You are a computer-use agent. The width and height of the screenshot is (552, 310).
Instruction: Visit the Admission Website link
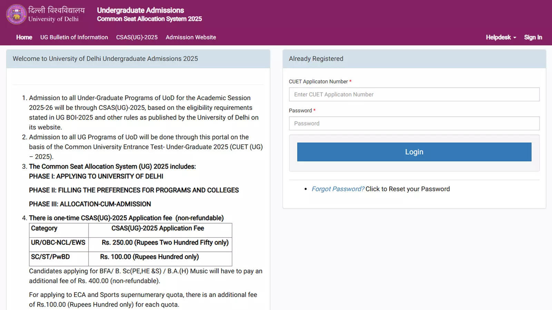pyautogui.click(x=191, y=37)
